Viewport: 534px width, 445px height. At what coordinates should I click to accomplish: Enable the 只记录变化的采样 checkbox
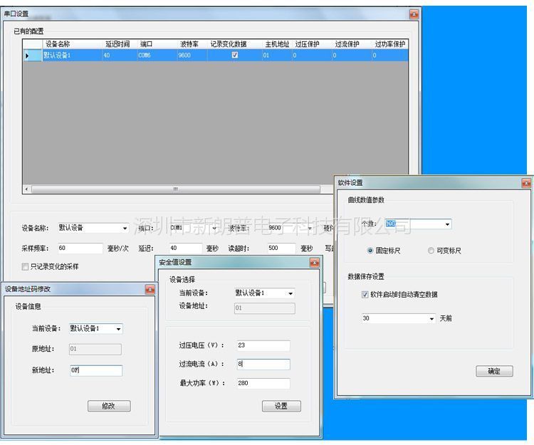tap(26, 266)
